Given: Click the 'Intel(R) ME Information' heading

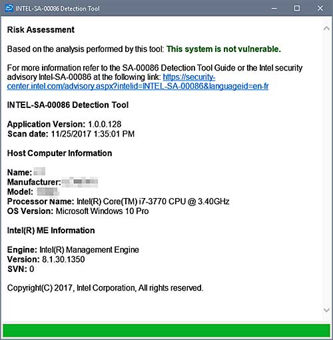Looking at the screenshot, I should click(51, 231).
